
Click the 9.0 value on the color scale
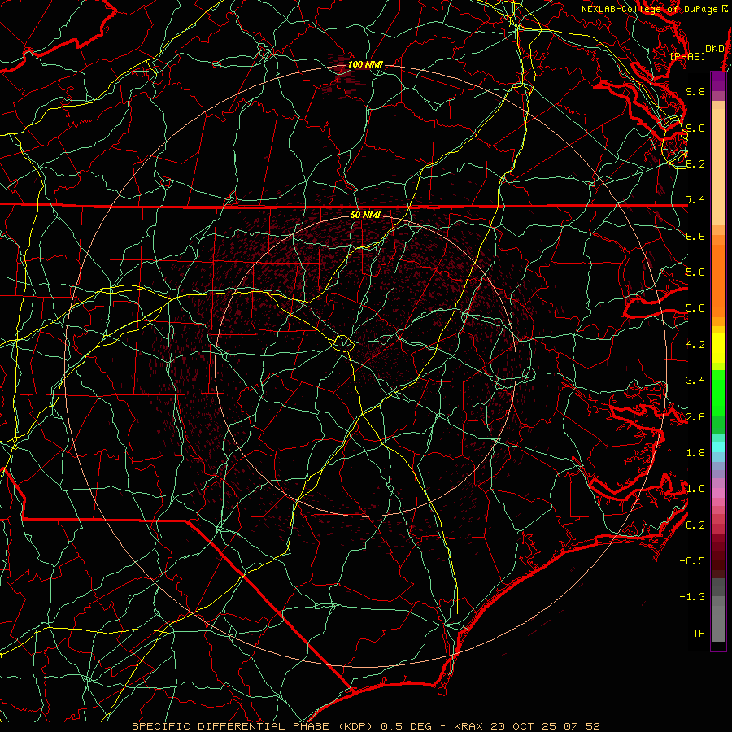click(695, 128)
